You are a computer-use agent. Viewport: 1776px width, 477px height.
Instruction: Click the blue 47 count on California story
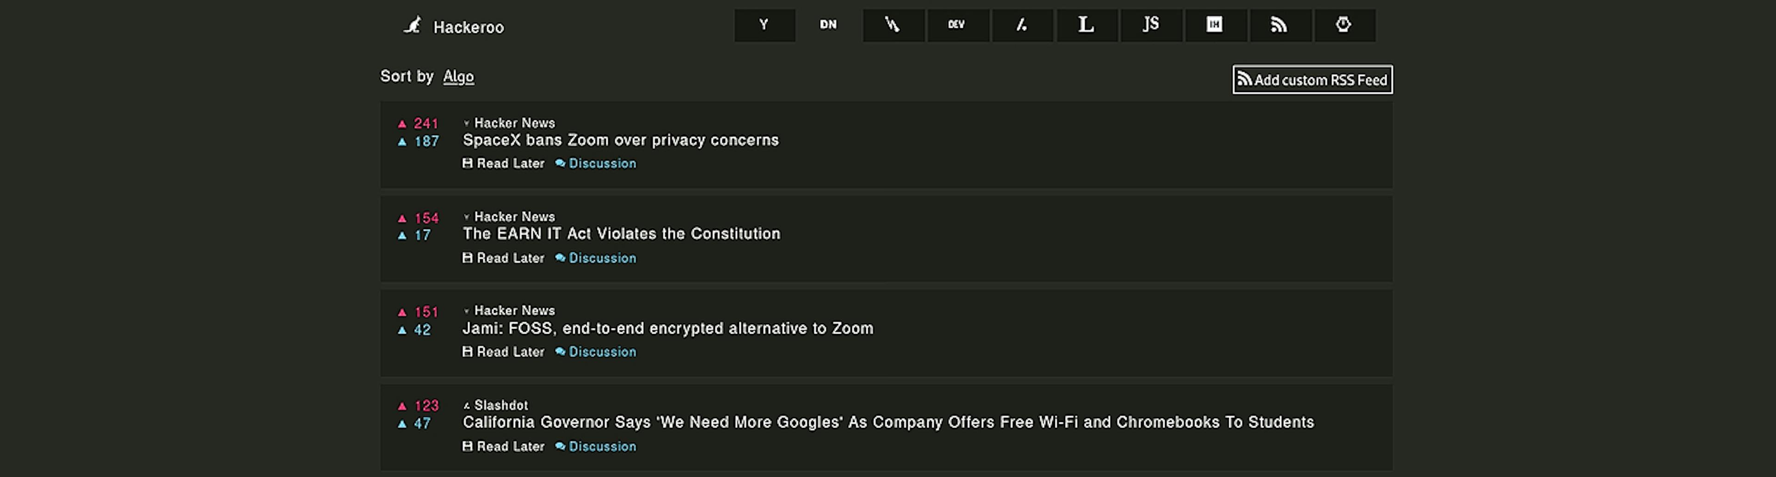[423, 424]
